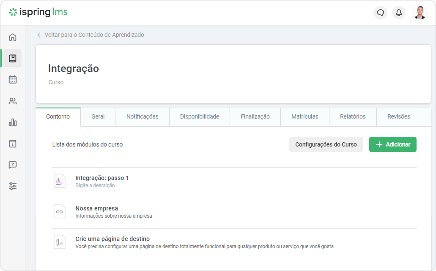Open the chat messages icon
436x271 pixels.
point(380,13)
